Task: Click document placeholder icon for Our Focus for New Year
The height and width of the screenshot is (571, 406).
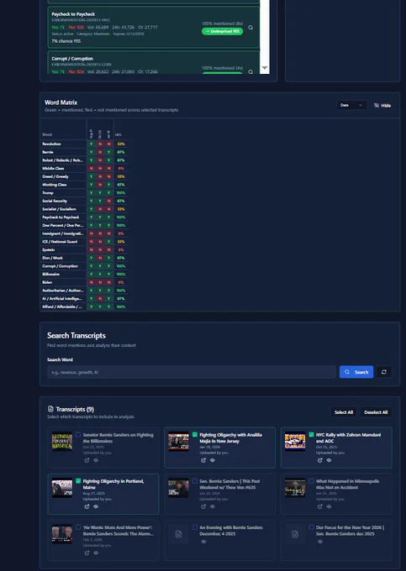Action: coord(295,534)
